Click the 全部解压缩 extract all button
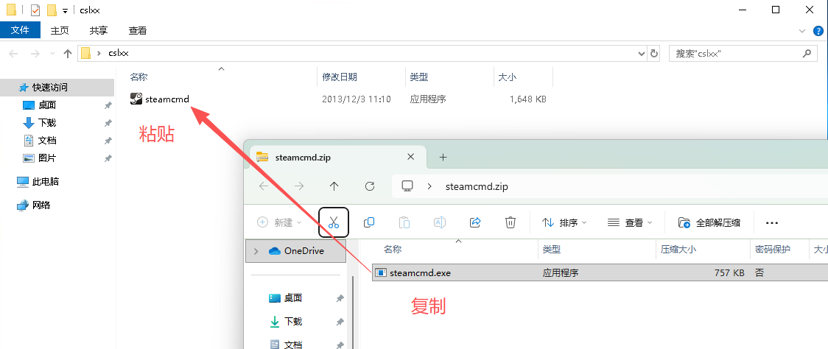 709,222
